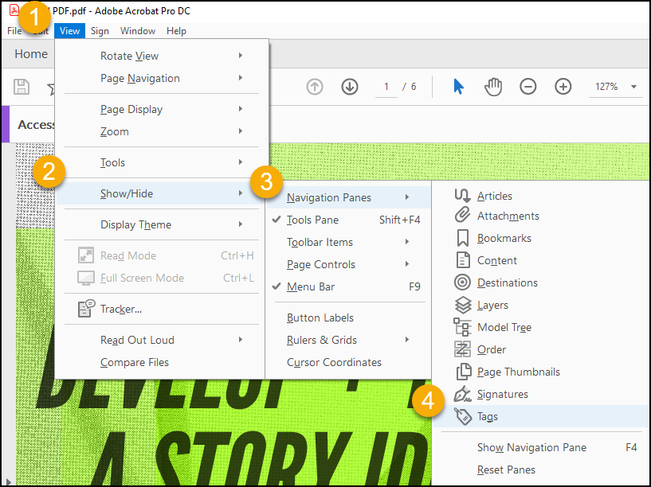Zoom in with the plus icon
651x487 pixels.
coord(563,87)
